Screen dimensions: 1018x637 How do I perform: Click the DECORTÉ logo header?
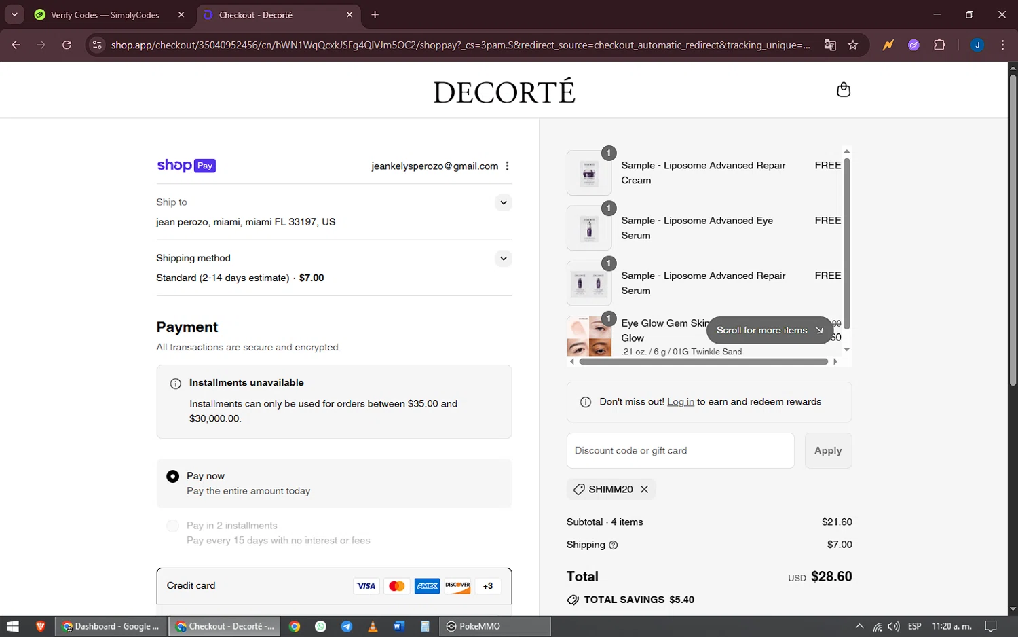pos(504,92)
